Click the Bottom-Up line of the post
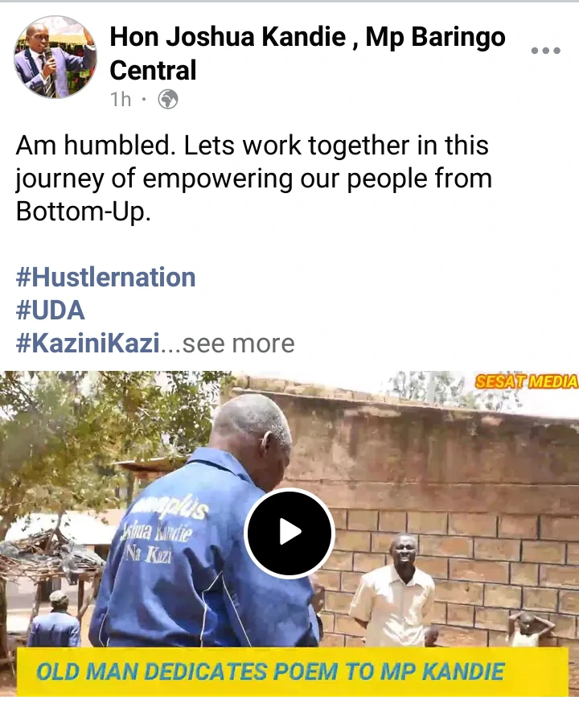The image size is (579, 708). click(83, 212)
